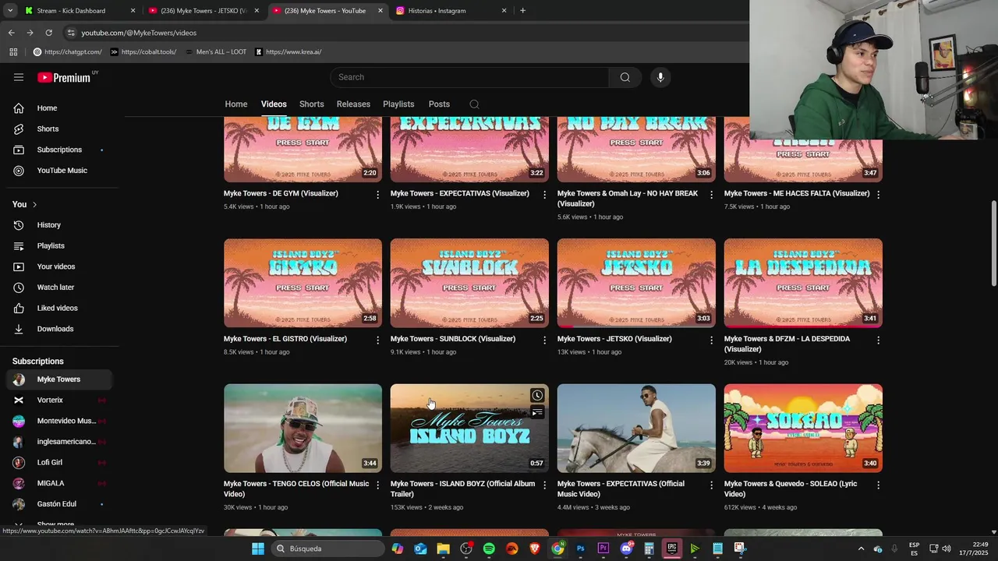Open options menu for TENGO CELOS video
The width and height of the screenshot is (998, 561).
[378, 485]
